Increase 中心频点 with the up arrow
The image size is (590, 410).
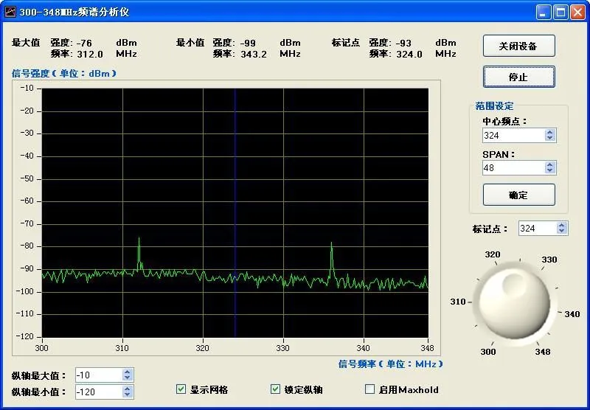tap(549, 133)
